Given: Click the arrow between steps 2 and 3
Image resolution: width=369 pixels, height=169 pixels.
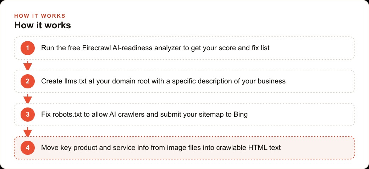Looking at the screenshot, I should tap(28, 98).
